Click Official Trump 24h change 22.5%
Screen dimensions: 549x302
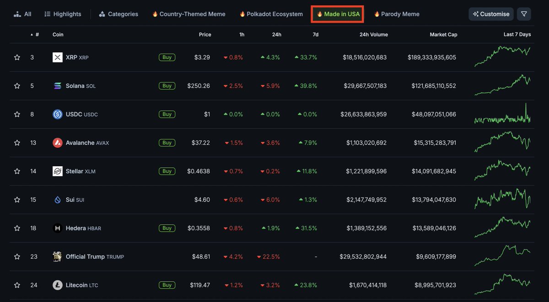(269, 257)
